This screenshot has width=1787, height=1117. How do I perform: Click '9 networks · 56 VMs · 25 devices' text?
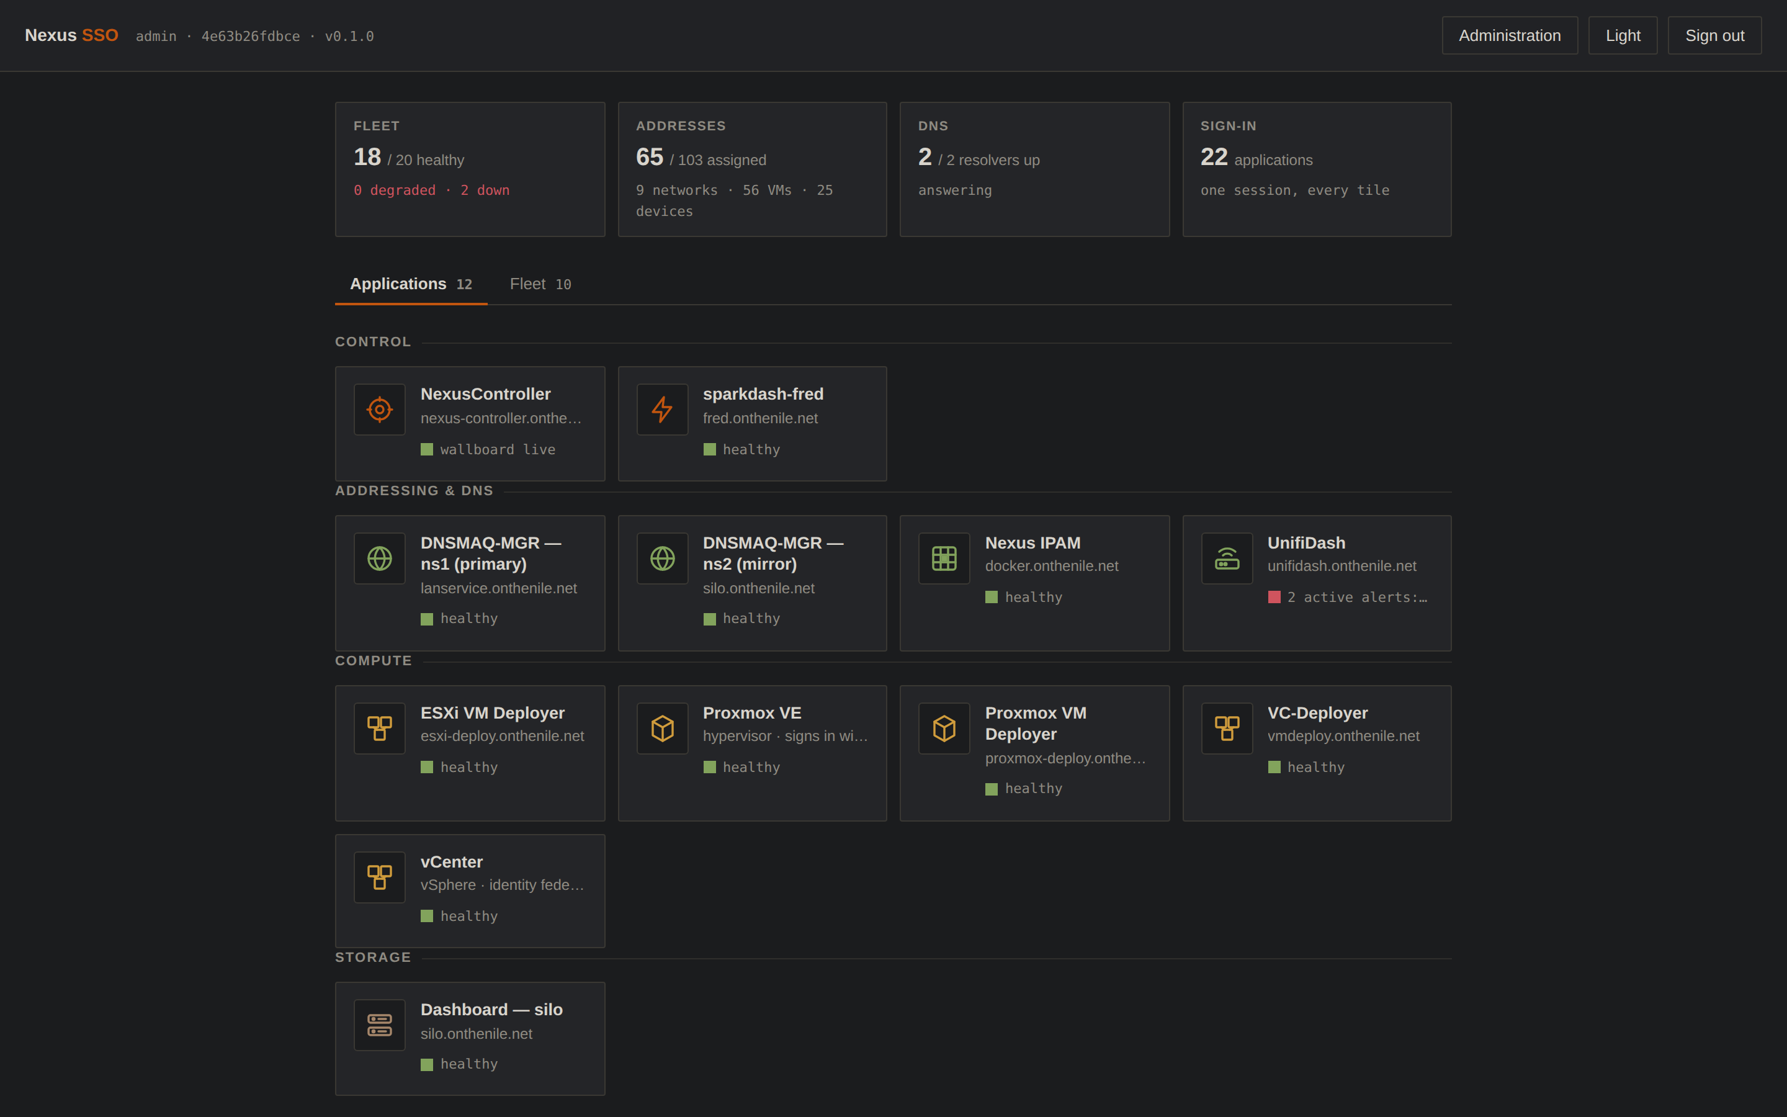(735, 201)
